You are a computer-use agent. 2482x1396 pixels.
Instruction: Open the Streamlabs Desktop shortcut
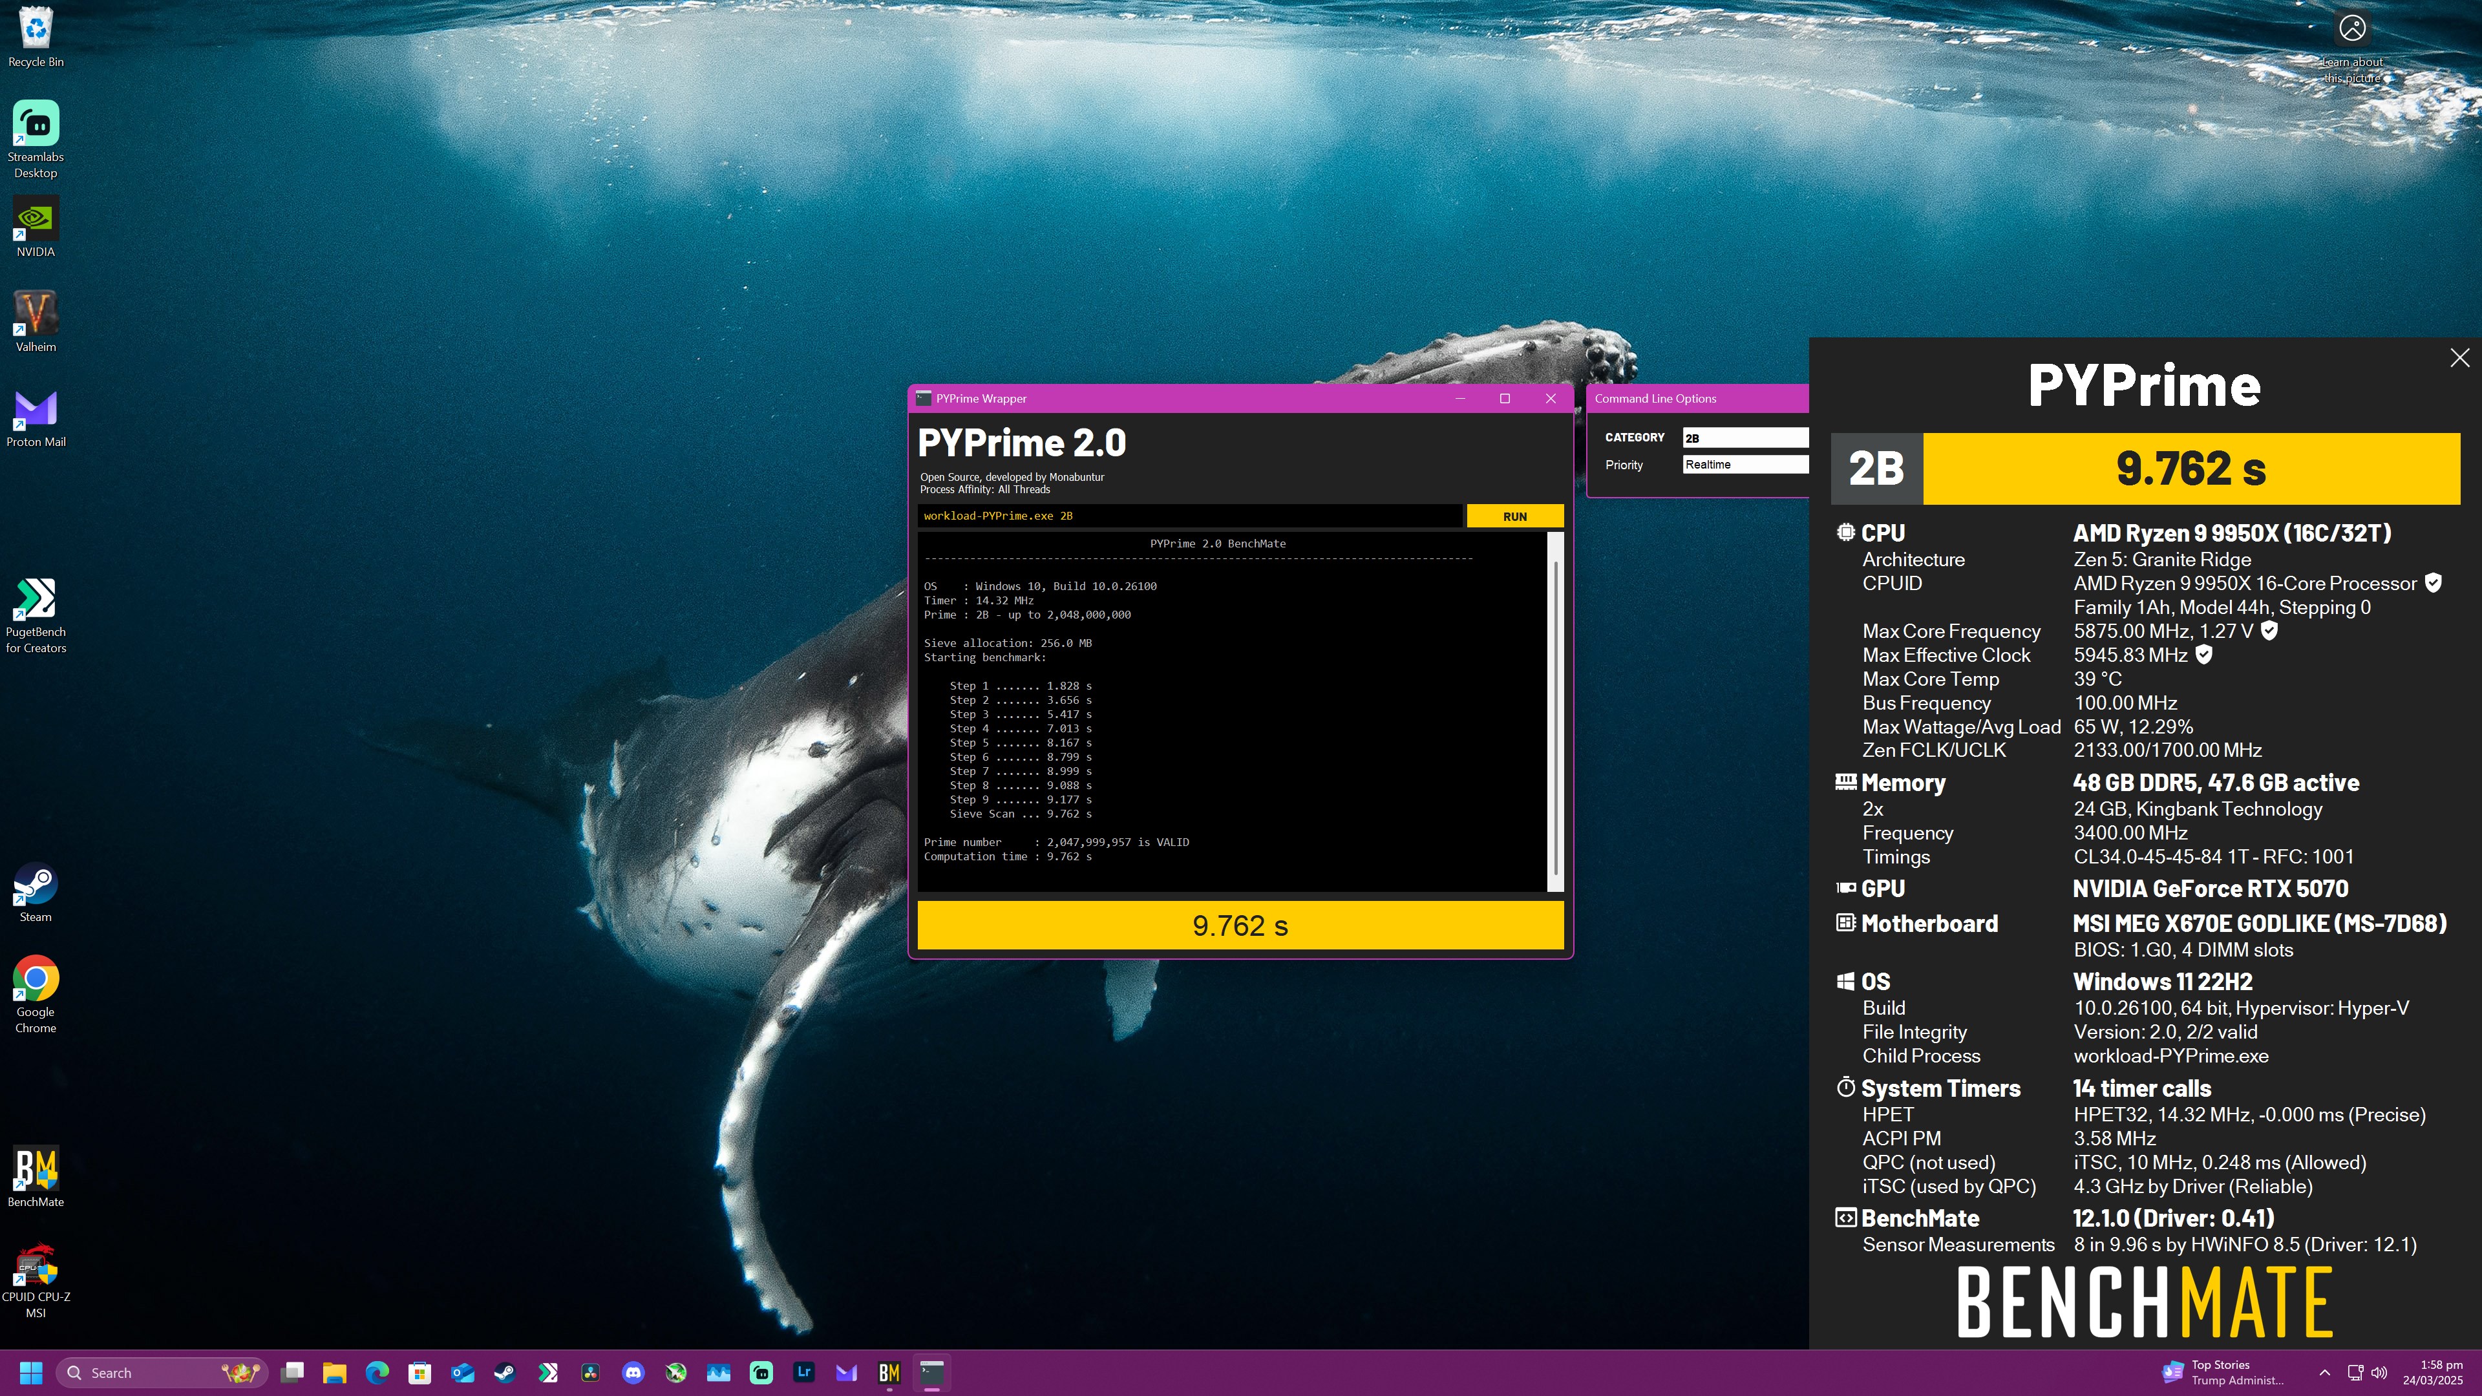(36, 140)
